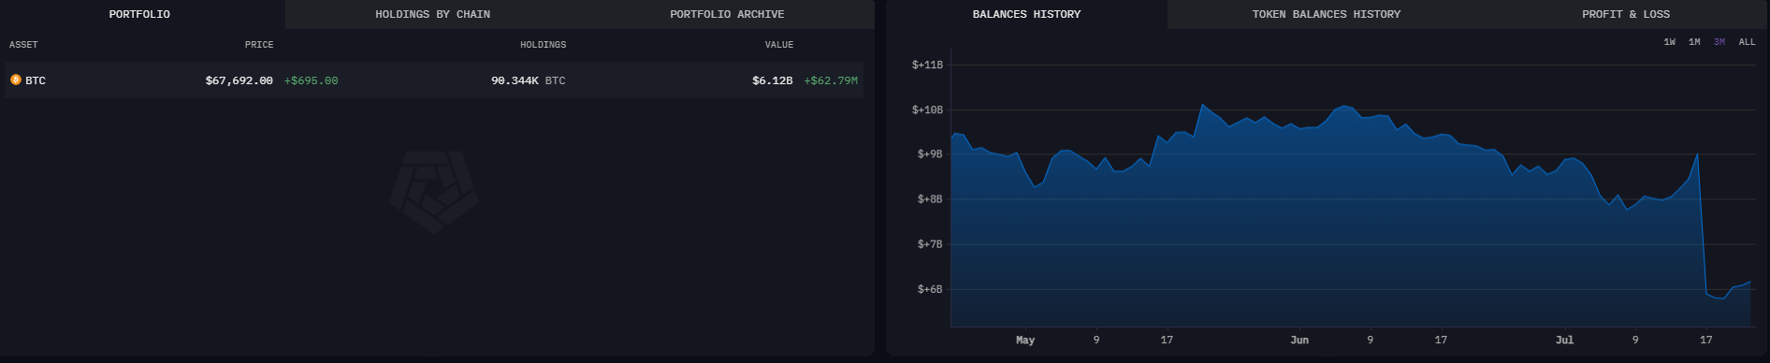Click the July 17 date on chart axis

coord(1705,340)
